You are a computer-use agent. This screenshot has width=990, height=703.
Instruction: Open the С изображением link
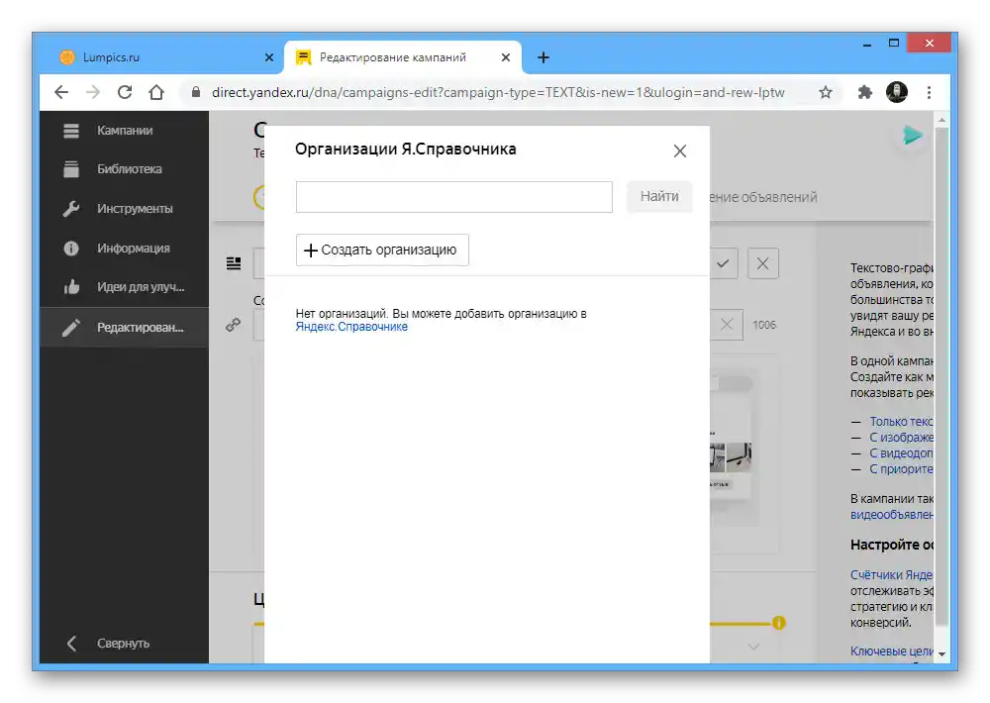pyautogui.click(x=901, y=437)
